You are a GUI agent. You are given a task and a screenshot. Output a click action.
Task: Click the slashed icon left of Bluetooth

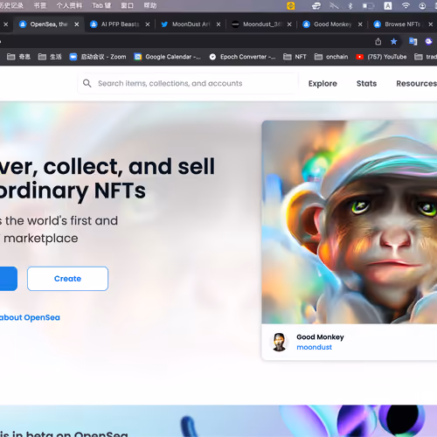pyautogui.click(x=334, y=6)
